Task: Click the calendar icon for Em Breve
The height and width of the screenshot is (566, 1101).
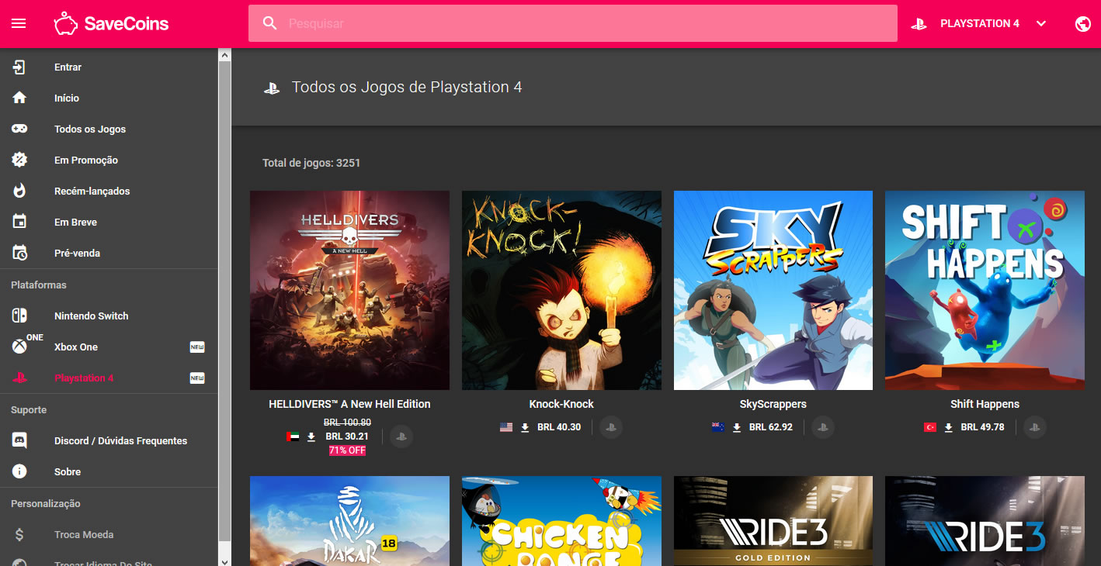Action: (x=19, y=222)
